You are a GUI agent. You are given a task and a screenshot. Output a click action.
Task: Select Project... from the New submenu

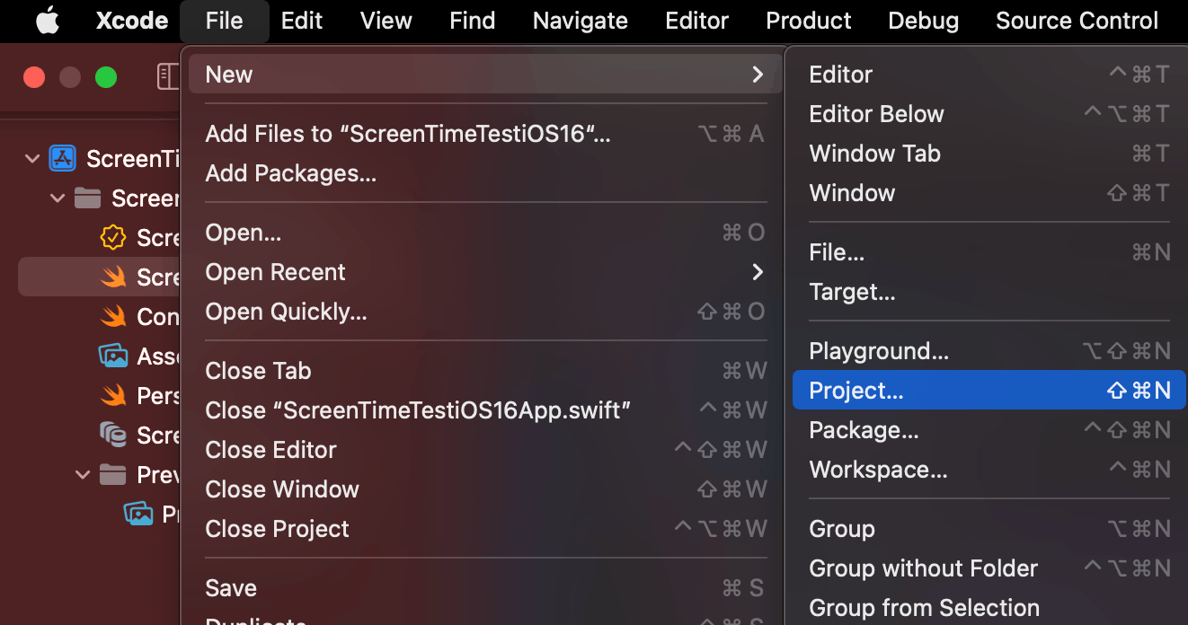[x=855, y=390]
